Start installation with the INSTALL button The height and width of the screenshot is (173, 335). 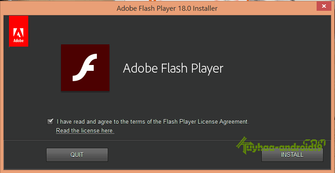coord(292,155)
